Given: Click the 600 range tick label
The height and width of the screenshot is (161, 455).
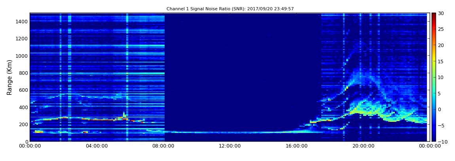Looking at the screenshot, I should click(x=23, y=90).
